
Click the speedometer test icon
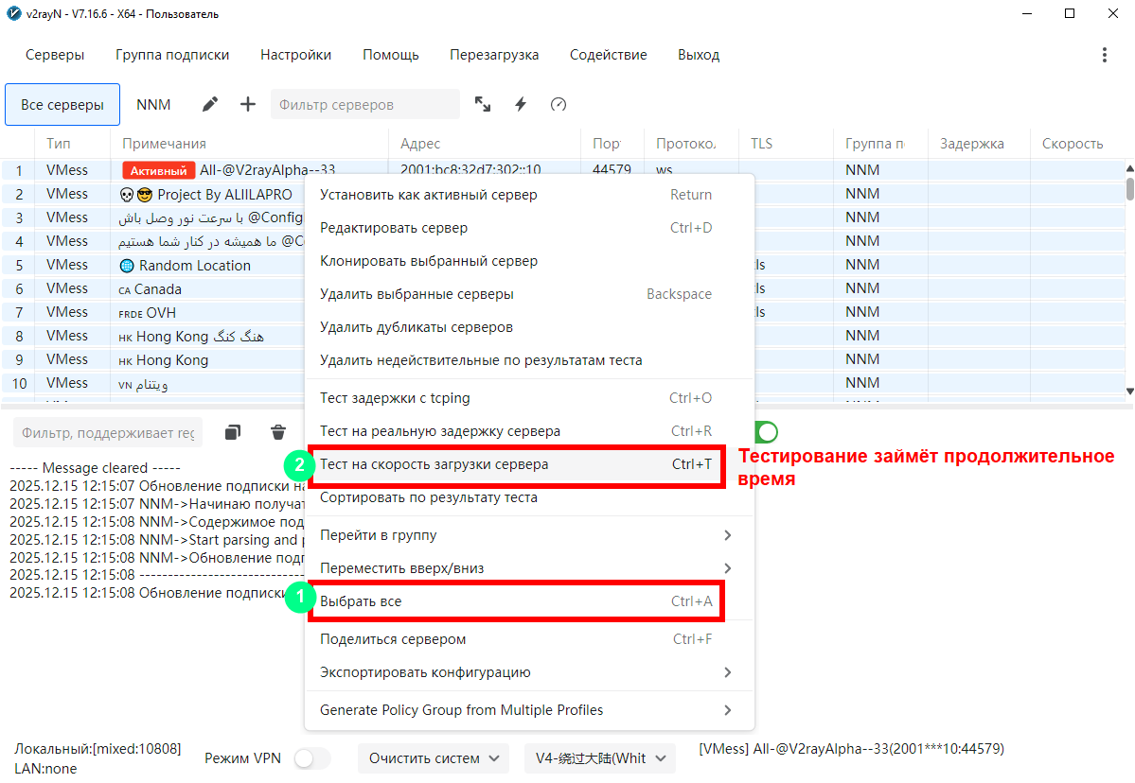(559, 104)
